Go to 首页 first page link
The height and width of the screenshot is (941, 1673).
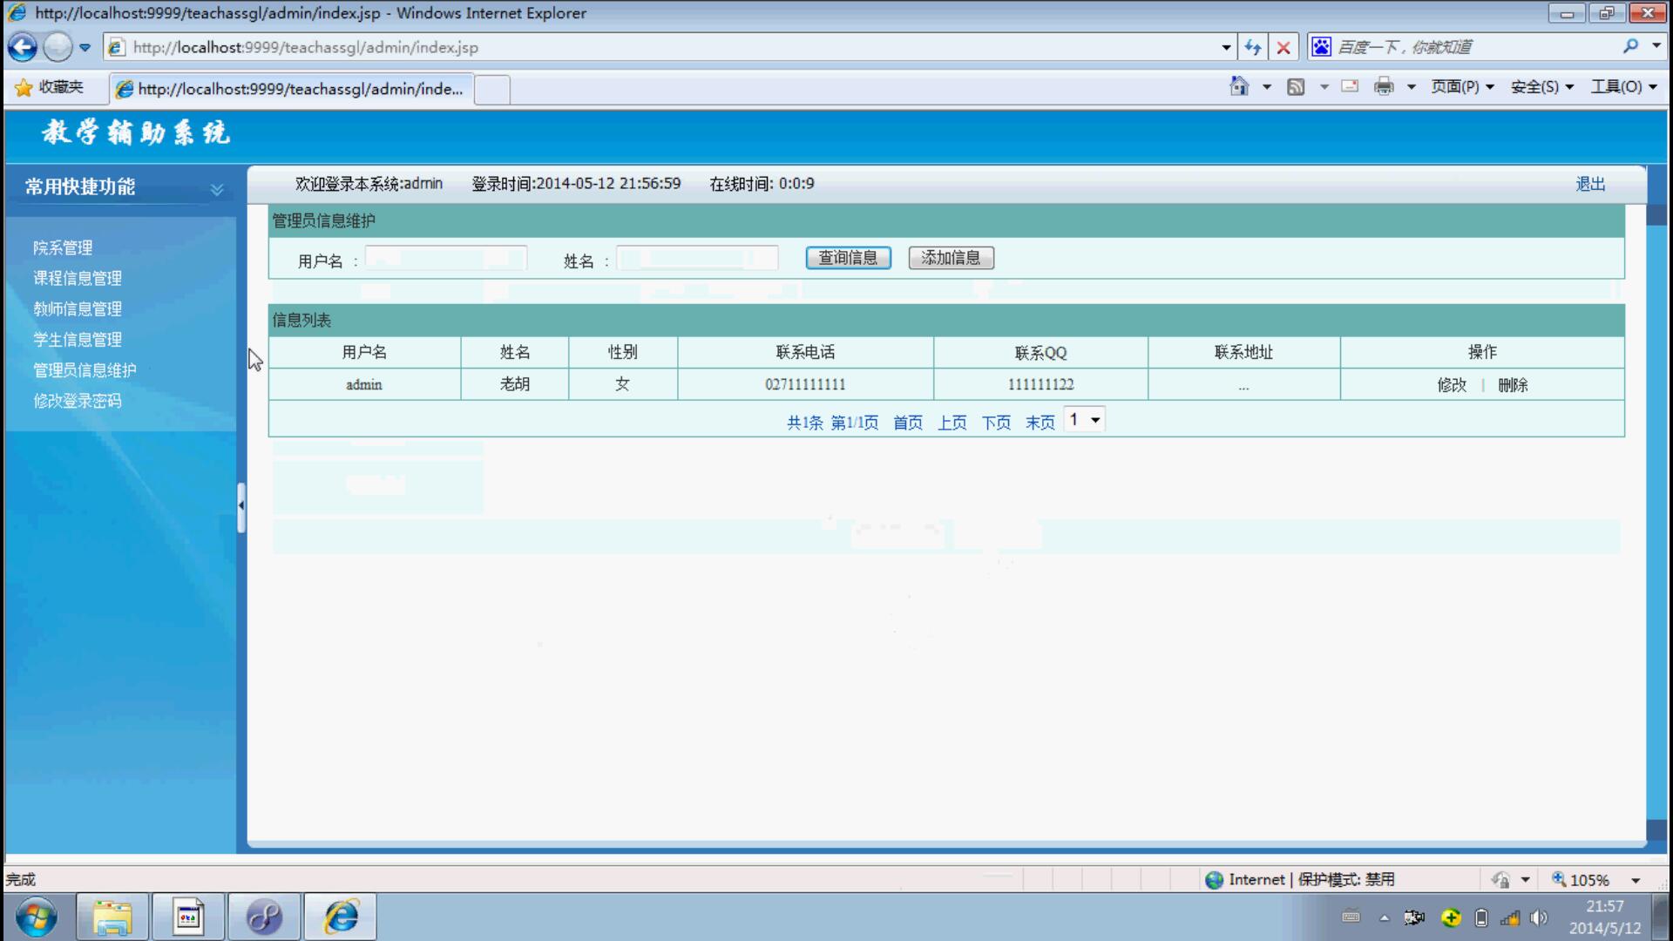[x=908, y=423]
